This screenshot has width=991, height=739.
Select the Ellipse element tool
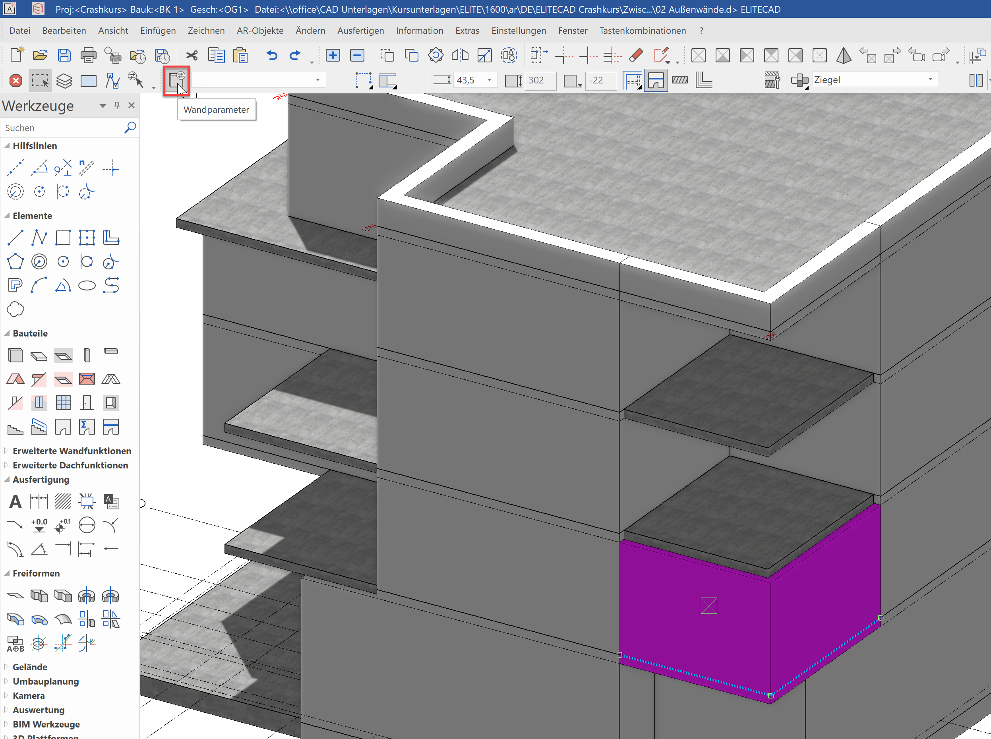coord(87,285)
